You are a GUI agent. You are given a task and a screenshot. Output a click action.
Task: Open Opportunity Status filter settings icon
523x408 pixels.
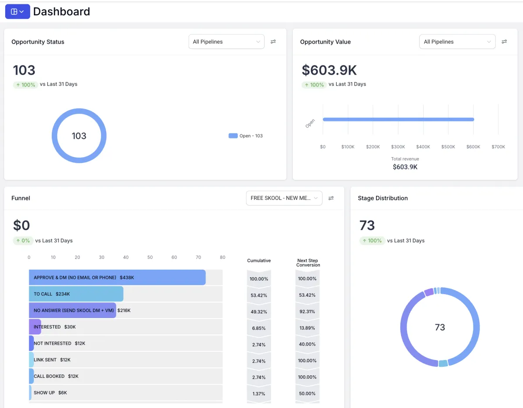[x=273, y=42]
